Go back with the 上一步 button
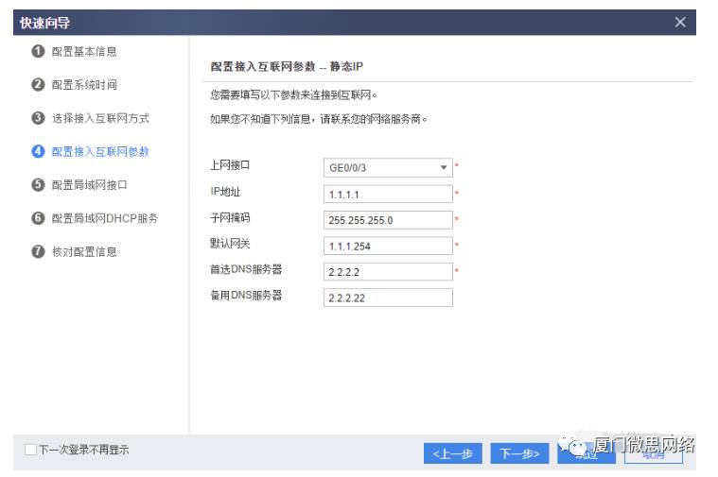 point(453,453)
